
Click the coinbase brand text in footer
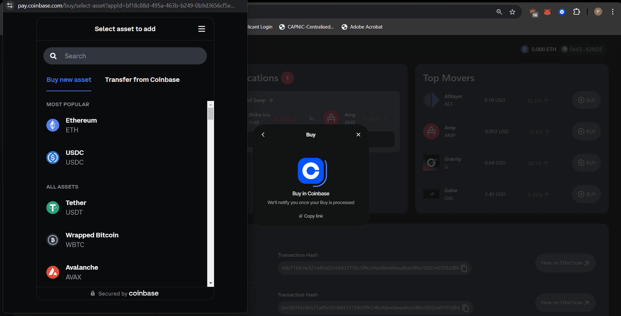(x=144, y=293)
